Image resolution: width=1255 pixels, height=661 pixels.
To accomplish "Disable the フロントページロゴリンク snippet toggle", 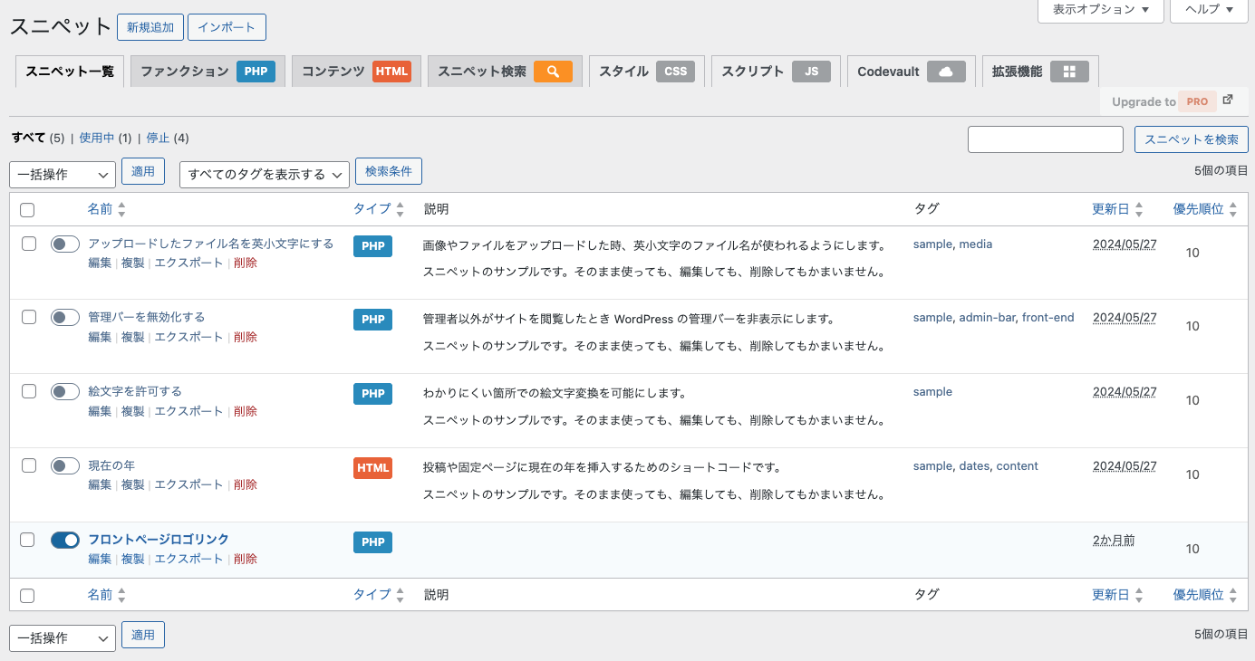I will [65, 540].
